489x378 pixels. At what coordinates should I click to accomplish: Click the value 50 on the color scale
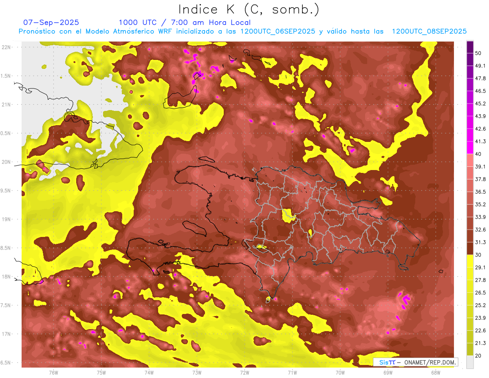(x=478, y=53)
